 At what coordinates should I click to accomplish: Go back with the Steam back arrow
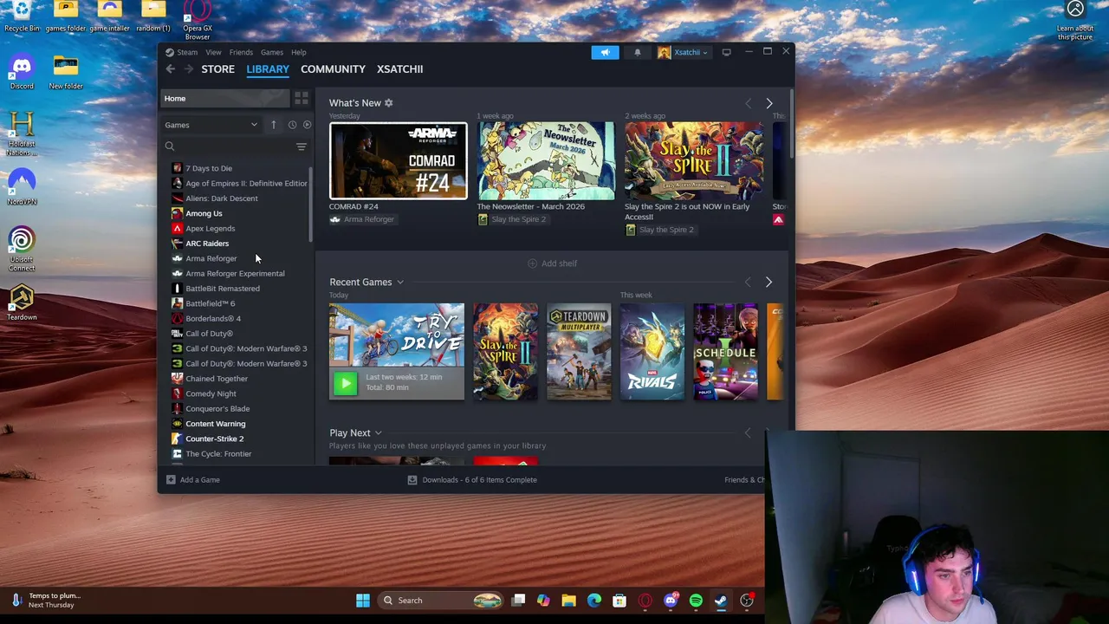171,69
